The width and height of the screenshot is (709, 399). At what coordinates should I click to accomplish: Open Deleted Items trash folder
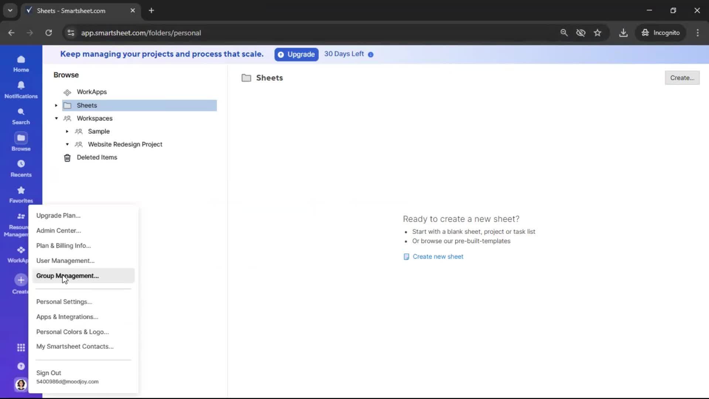coord(97,157)
